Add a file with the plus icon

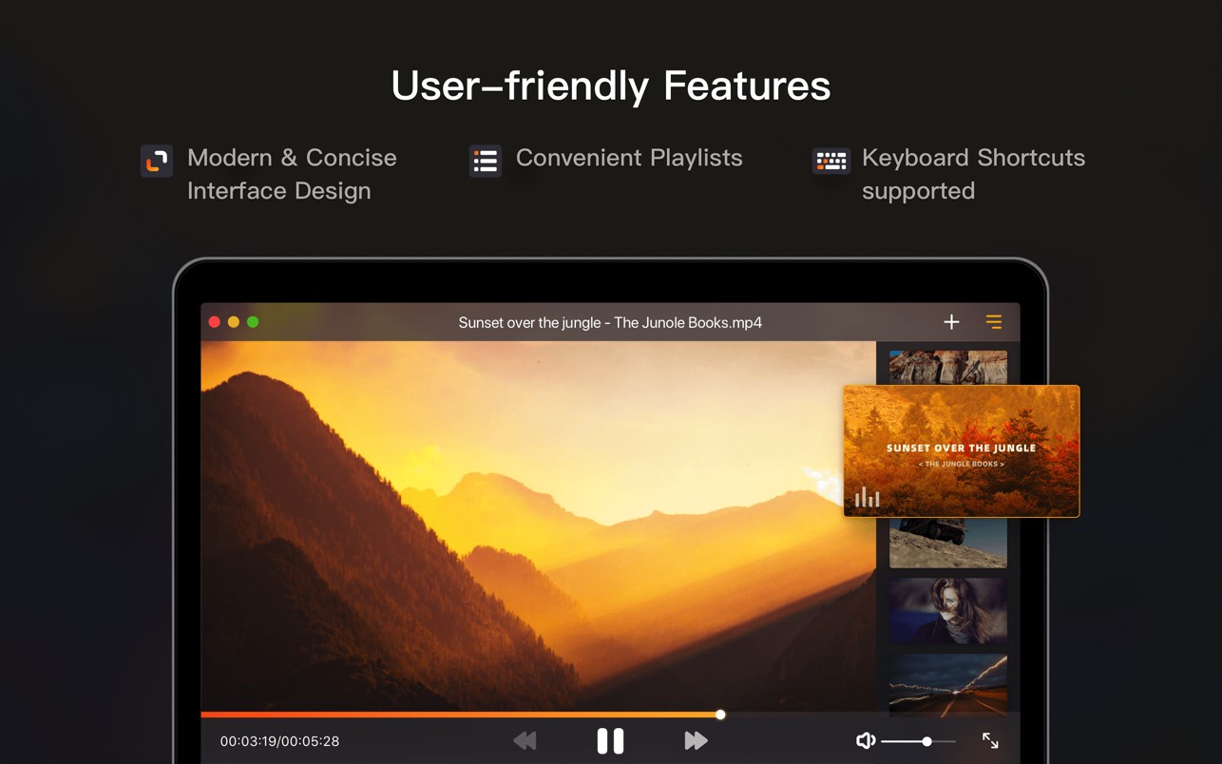tap(951, 322)
